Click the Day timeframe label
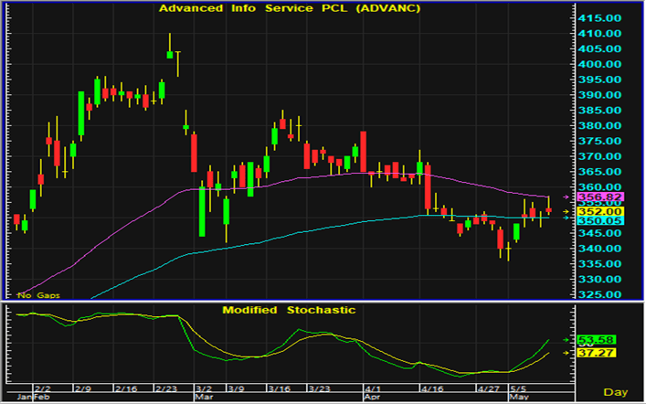The width and height of the screenshot is (646, 404). pos(616,392)
